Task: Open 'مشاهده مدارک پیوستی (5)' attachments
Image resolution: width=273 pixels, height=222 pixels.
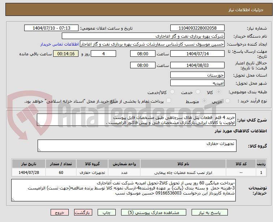Action: pyautogui.click(x=154, y=213)
